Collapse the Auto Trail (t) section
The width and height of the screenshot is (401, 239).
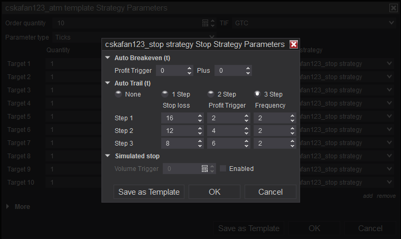tap(108, 83)
